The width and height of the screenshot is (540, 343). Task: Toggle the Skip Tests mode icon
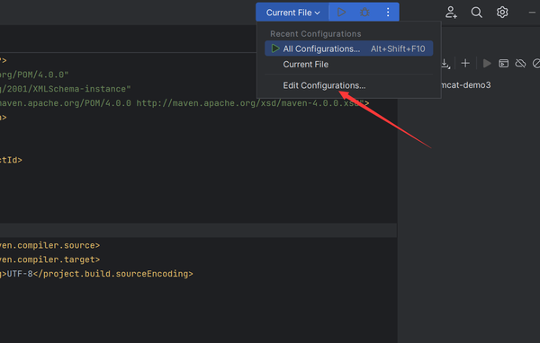pyautogui.click(x=536, y=64)
